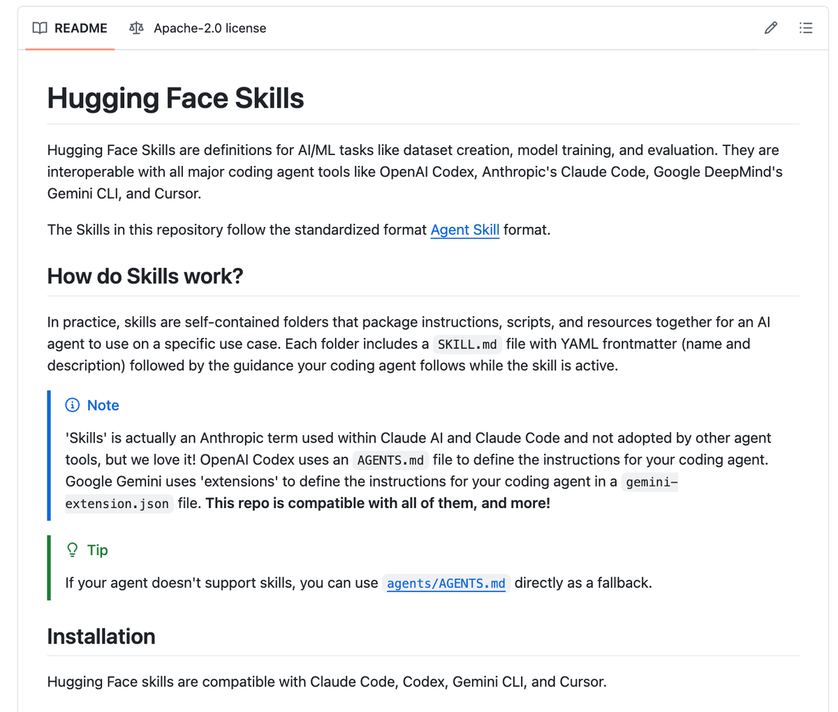Click the Hugging Face Skills heading
This screenshot has width=838, height=712.
click(x=176, y=98)
